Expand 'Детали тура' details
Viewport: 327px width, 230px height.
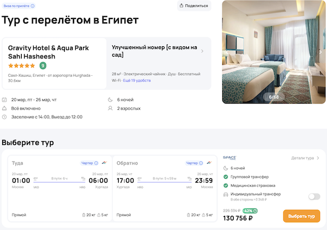305,158
